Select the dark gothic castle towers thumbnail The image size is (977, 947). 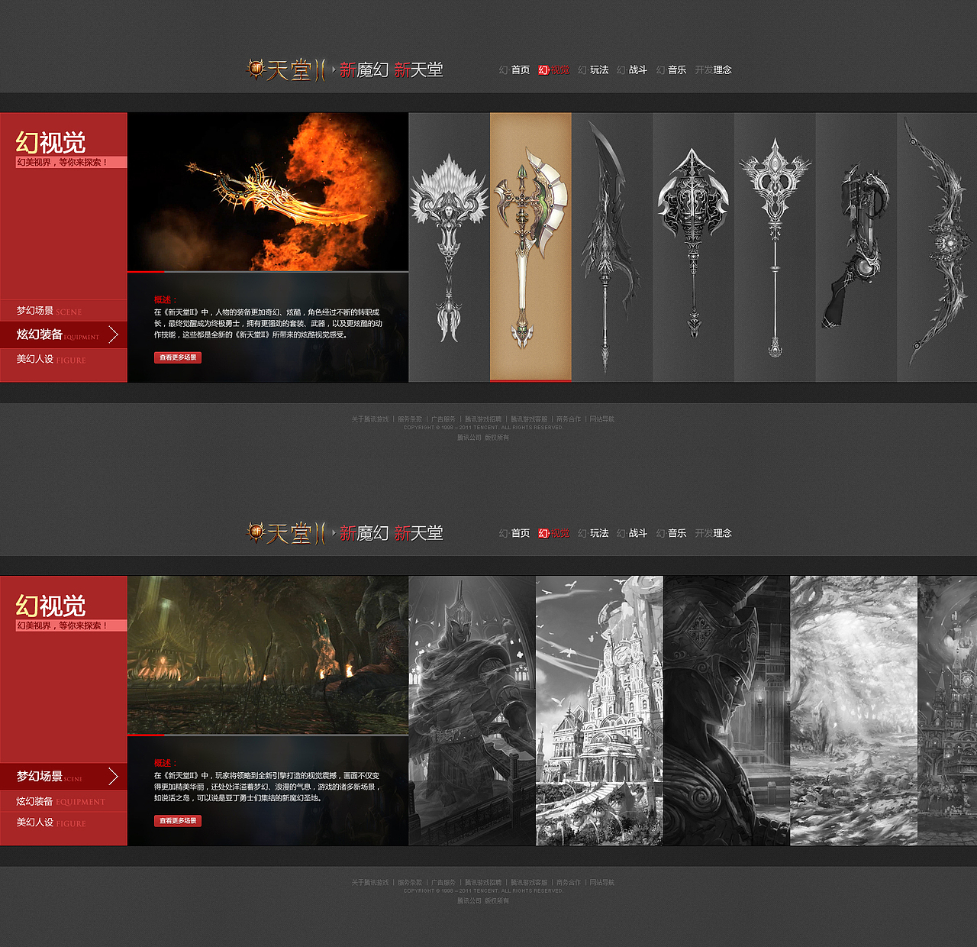(947, 710)
